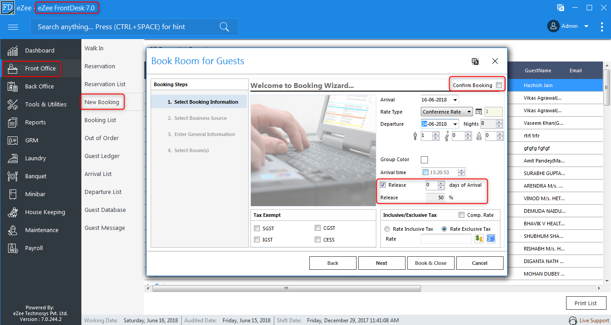The width and height of the screenshot is (611, 325).
Task: Click the Back button in wizard
Action: [x=333, y=263]
